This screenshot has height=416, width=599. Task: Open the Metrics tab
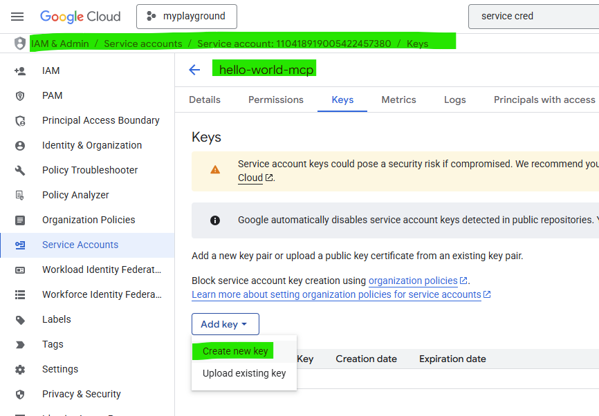(398, 100)
